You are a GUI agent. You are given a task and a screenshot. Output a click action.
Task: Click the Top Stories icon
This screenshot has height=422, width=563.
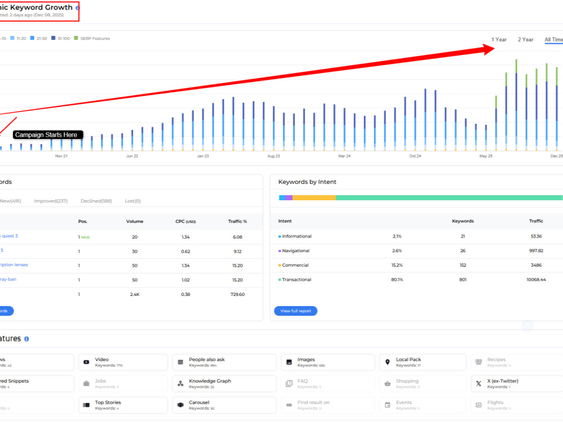point(87,405)
